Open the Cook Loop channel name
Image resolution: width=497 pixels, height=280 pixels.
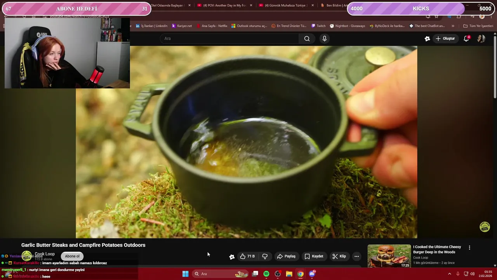(45, 254)
